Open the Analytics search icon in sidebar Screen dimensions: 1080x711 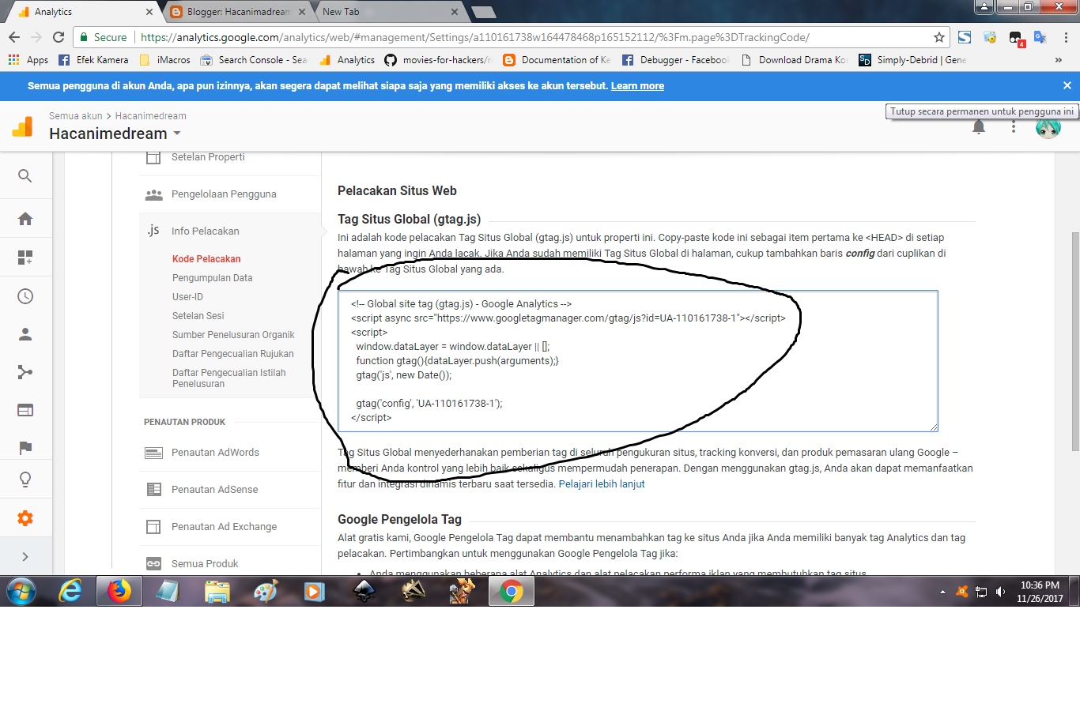click(x=25, y=175)
